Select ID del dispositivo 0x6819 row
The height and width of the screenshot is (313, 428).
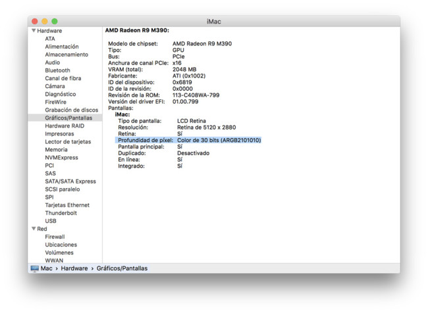pyautogui.click(x=150, y=82)
